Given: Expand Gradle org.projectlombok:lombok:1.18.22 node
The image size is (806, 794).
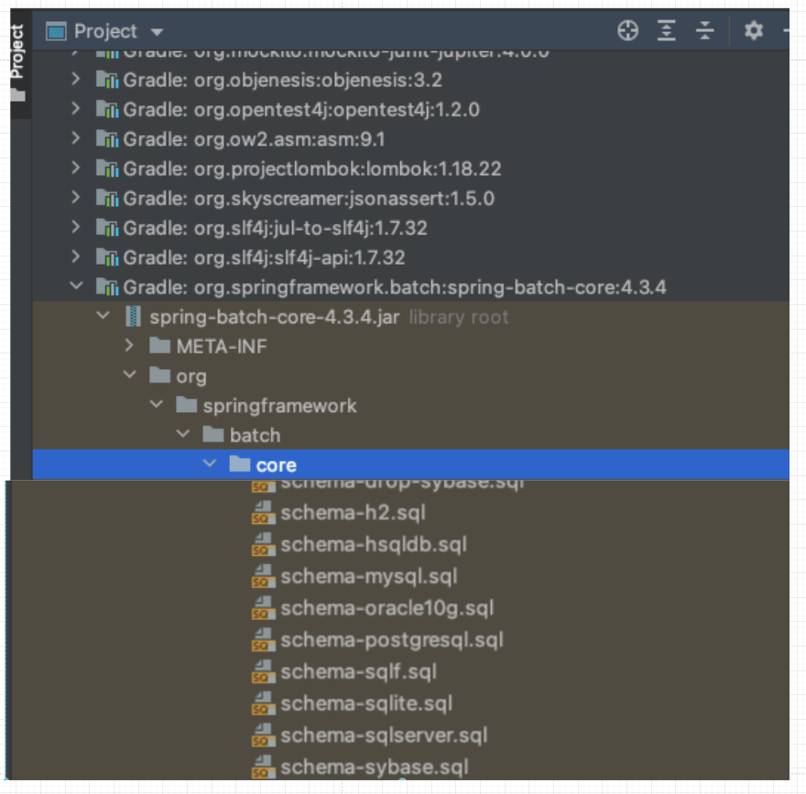Looking at the screenshot, I should (75, 168).
